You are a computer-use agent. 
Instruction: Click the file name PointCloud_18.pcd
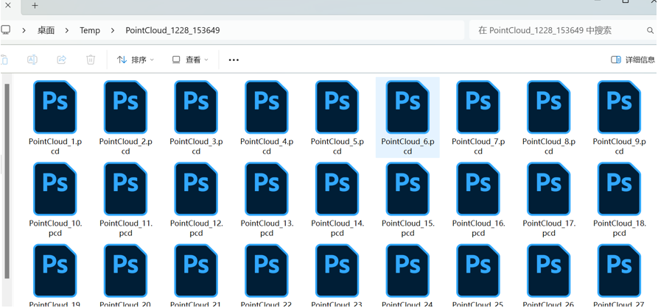pos(620,228)
